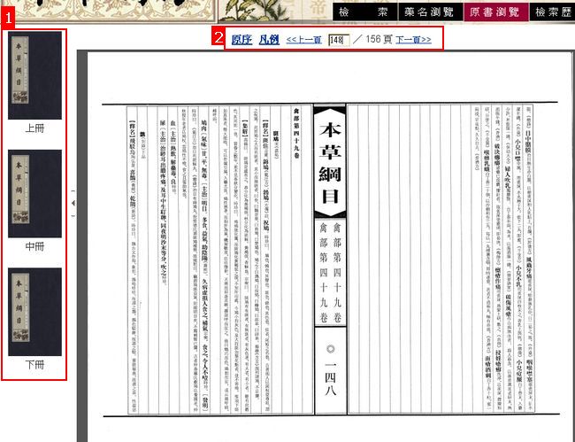Go to next page with 下一頁>>

point(413,40)
